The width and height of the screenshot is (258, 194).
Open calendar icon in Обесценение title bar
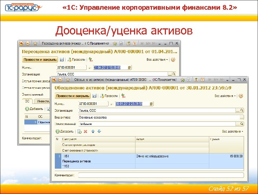tap(202, 80)
